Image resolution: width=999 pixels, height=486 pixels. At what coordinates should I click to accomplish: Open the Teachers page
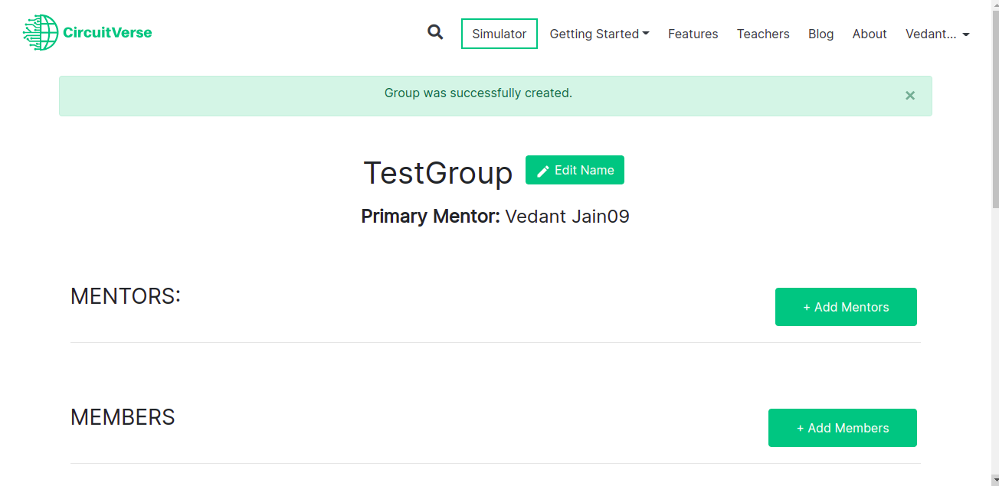pos(763,34)
